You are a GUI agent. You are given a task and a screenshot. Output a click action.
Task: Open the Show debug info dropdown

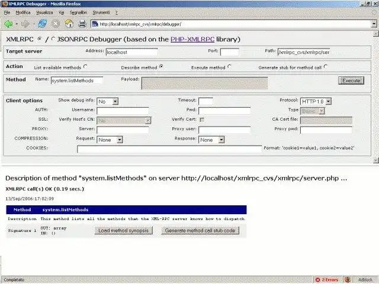(107, 101)
